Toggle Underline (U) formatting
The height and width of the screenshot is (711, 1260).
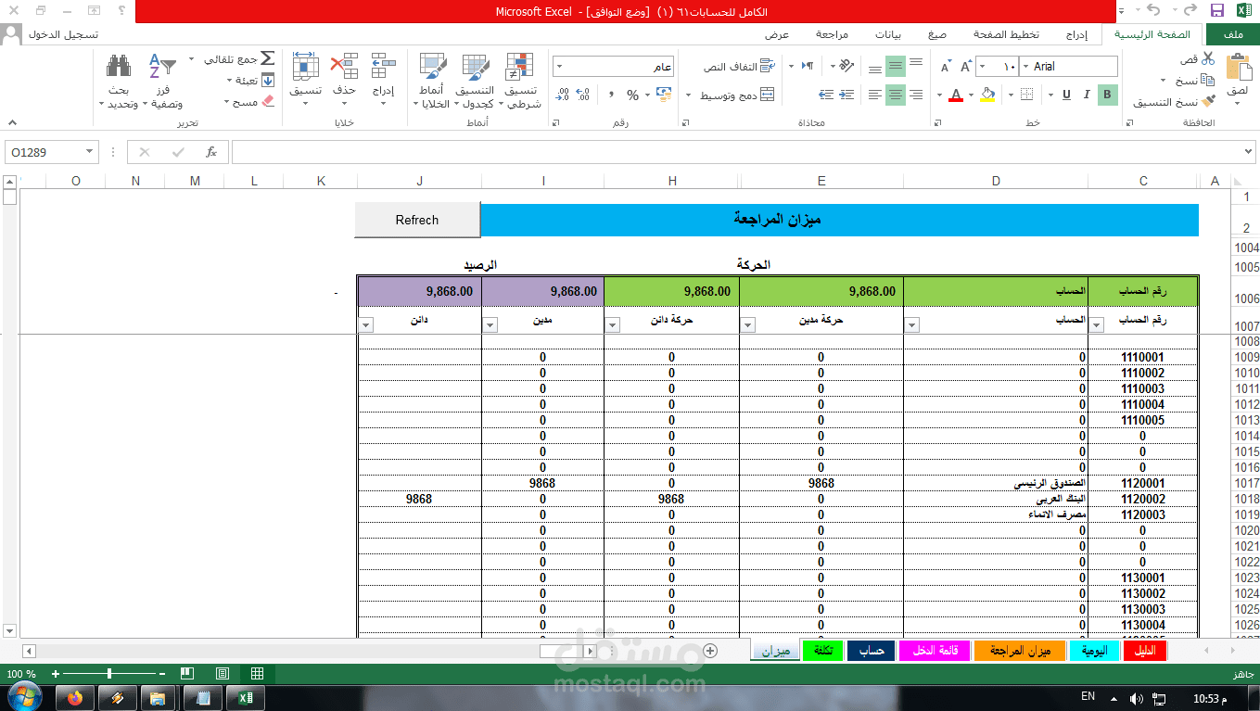(1066, 95)
